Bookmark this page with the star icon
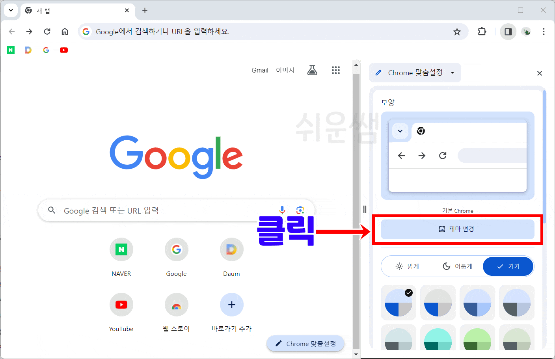Image resolution: width=555 pixels, height=359 pixels. [x=457, y=32]
